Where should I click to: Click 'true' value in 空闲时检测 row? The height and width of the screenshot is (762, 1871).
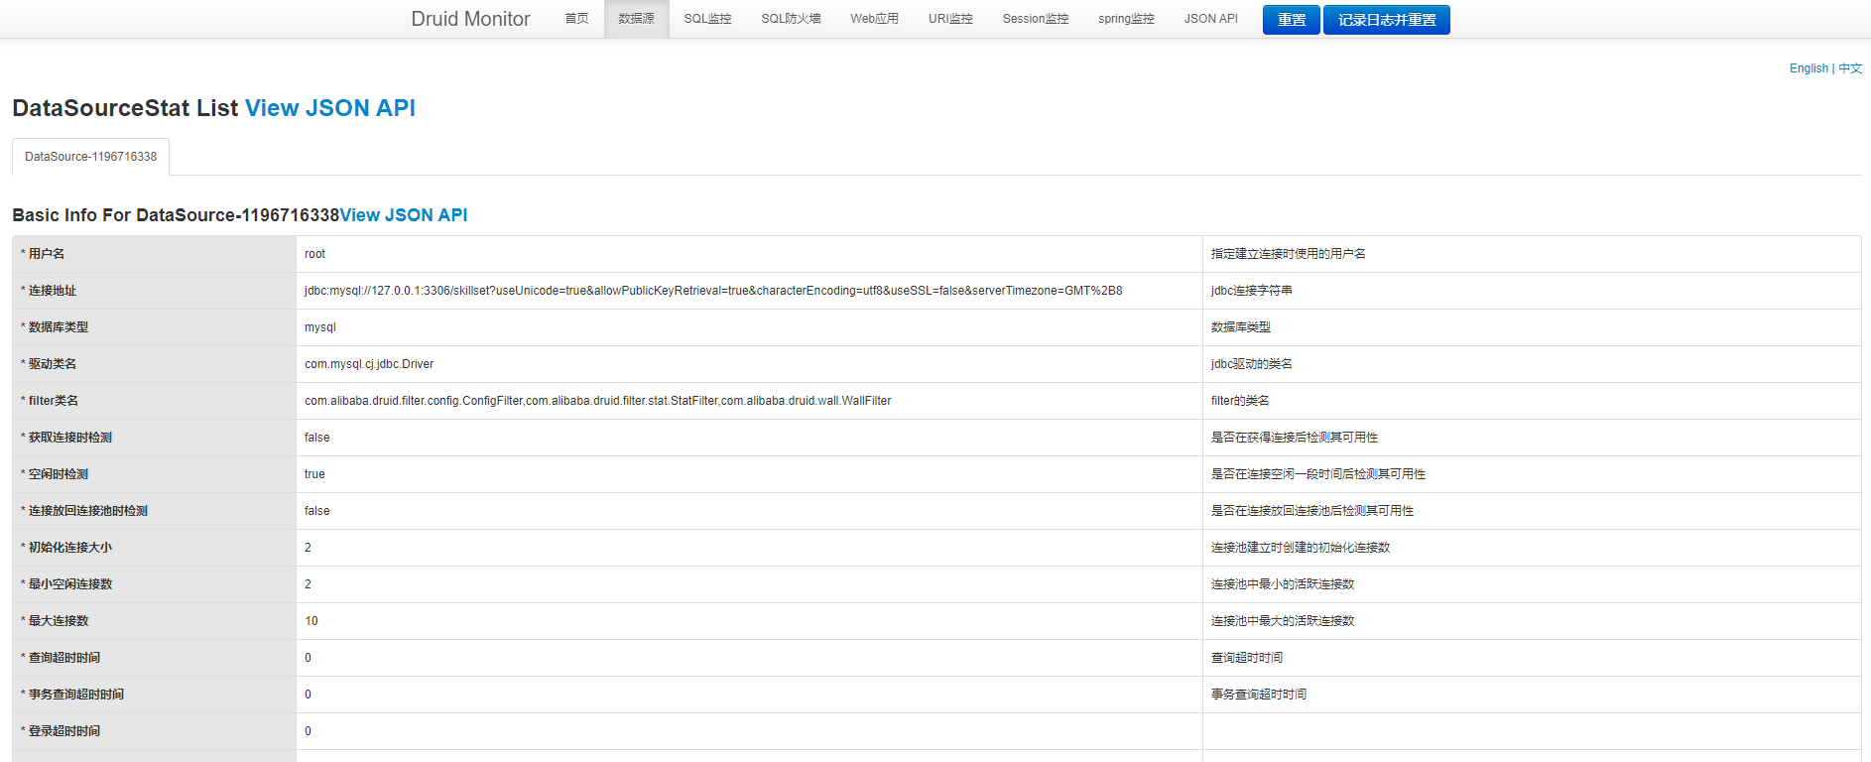314,474
